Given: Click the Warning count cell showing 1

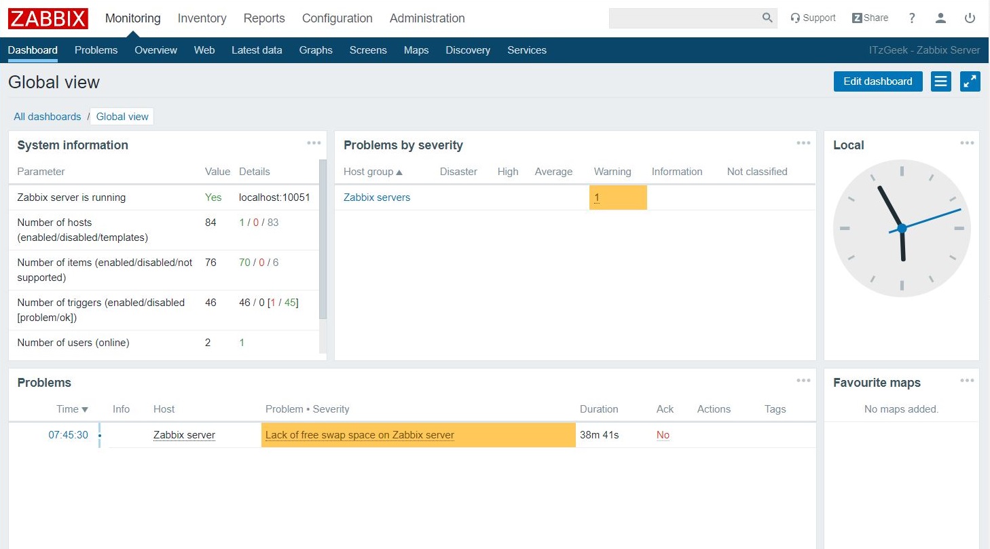Looking at the screenshot, I should click(x=618, y=197).
